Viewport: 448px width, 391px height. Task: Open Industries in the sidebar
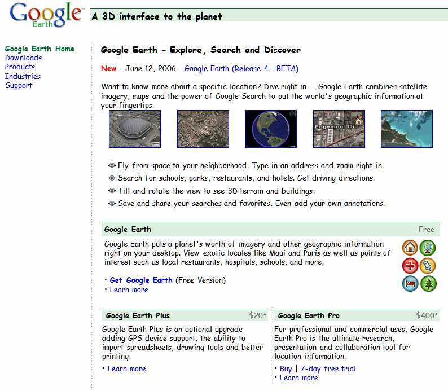click(23, 76)
